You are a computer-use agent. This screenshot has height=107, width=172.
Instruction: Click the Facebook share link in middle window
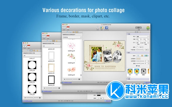47,91
